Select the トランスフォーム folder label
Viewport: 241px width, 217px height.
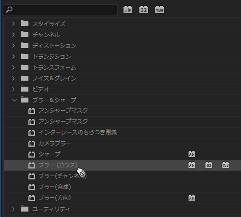pyautogui.click(x=54, y=67)
